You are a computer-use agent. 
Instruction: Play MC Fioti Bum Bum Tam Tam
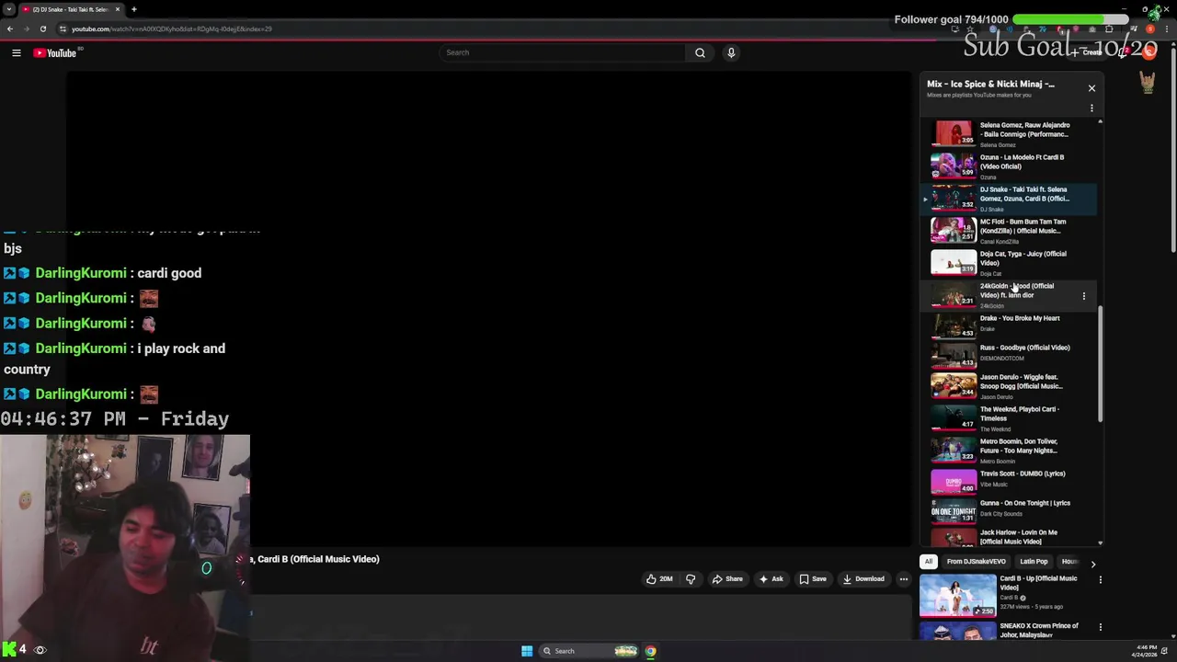(x=1009, y=231)
